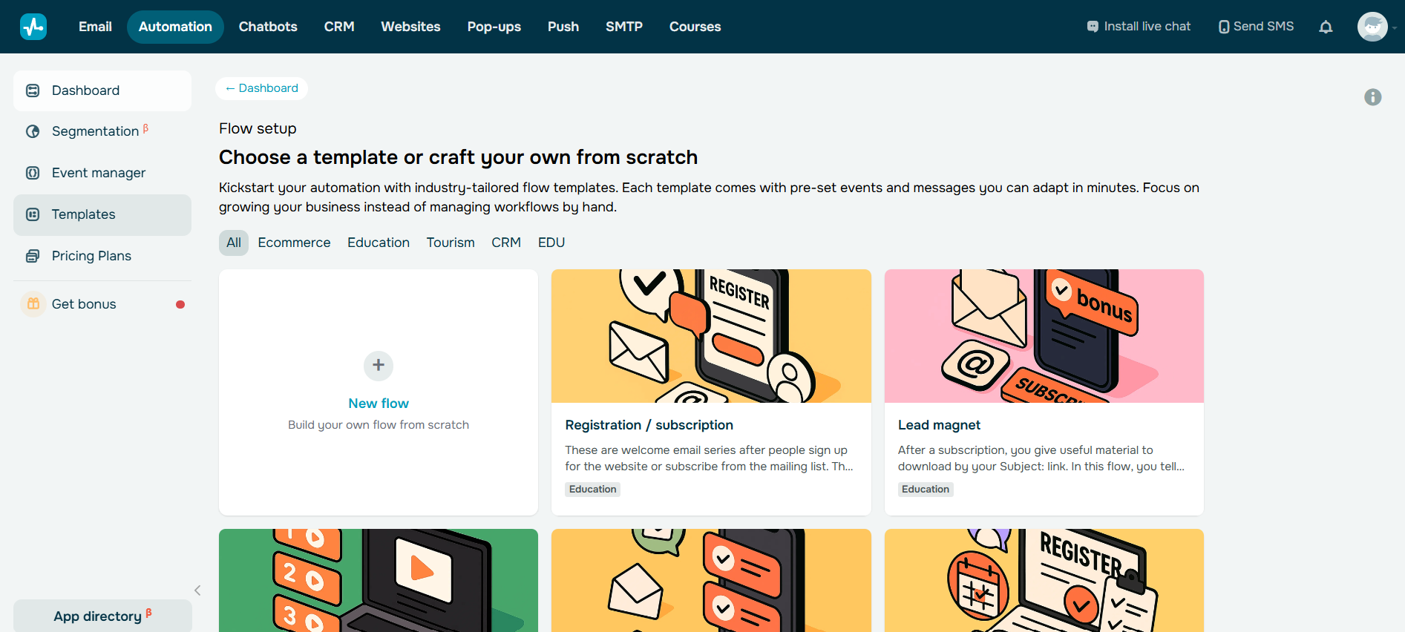Click the Send SMS phone icon

1223,27
